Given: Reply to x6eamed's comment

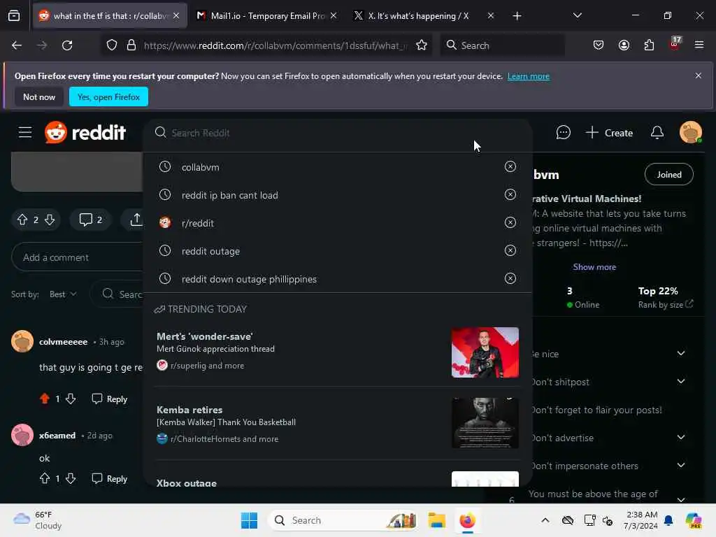Looking at the screenshot, I should click(x=110, y=478).
